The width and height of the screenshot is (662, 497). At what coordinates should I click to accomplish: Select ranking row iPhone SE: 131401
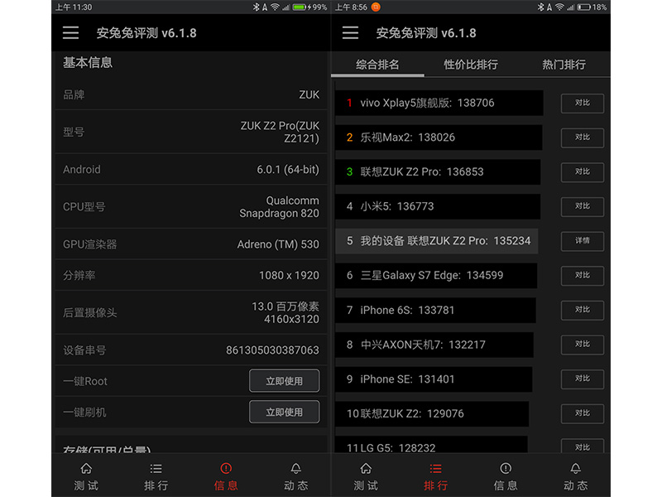click(x=434, y=379)
